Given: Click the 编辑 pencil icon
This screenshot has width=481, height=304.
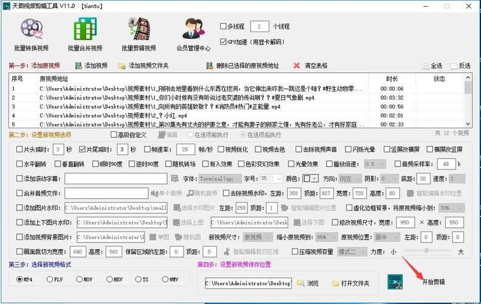Looking at the screenshot, I should click(x=162, y=134).
